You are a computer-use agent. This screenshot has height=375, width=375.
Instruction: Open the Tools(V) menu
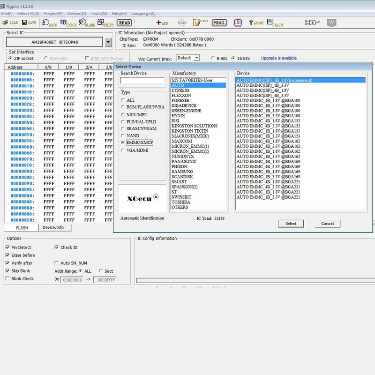point(99,14)
